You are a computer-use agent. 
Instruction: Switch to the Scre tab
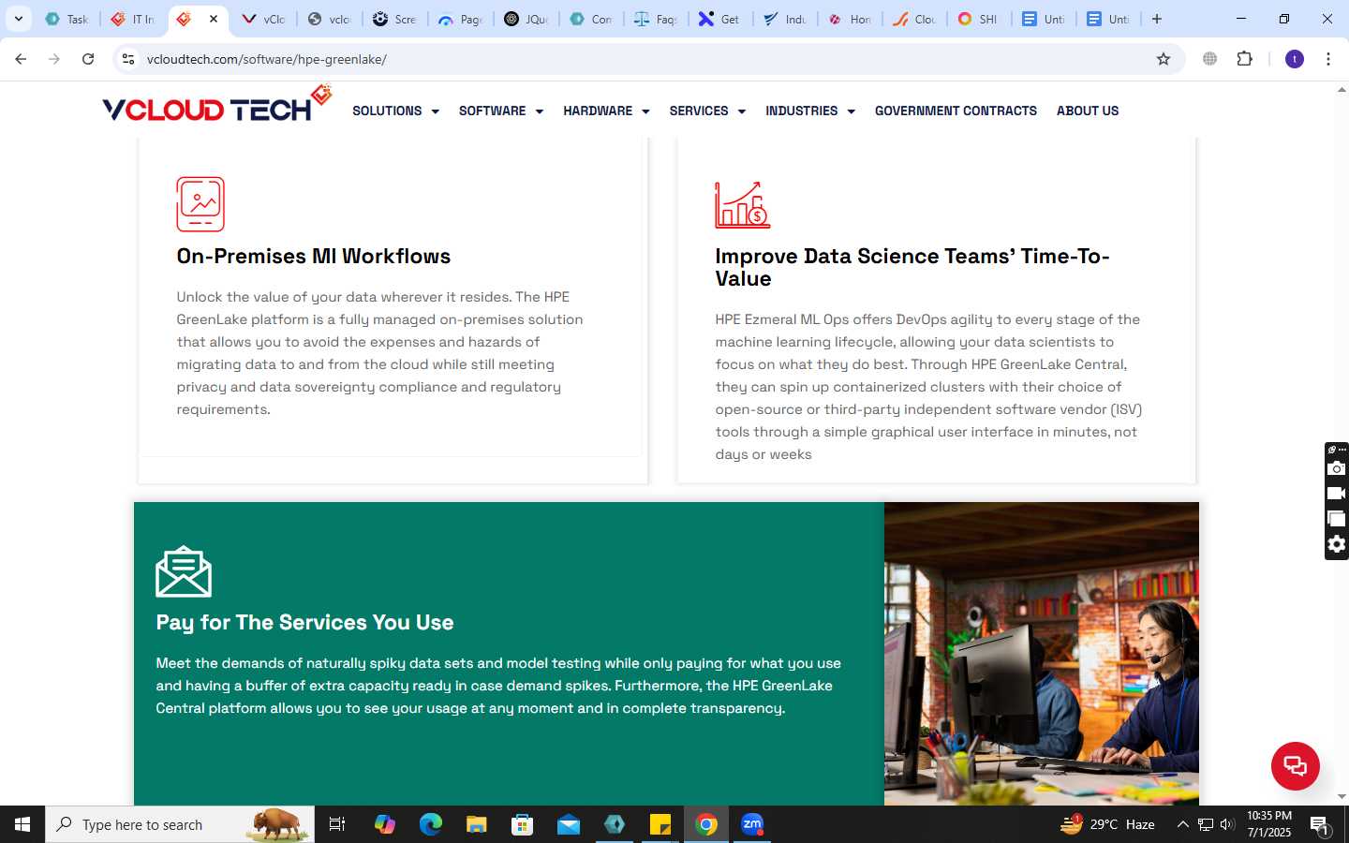395,19
